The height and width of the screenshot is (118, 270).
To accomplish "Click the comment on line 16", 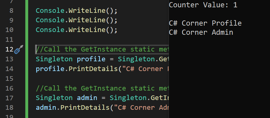I will pos(102,88).
